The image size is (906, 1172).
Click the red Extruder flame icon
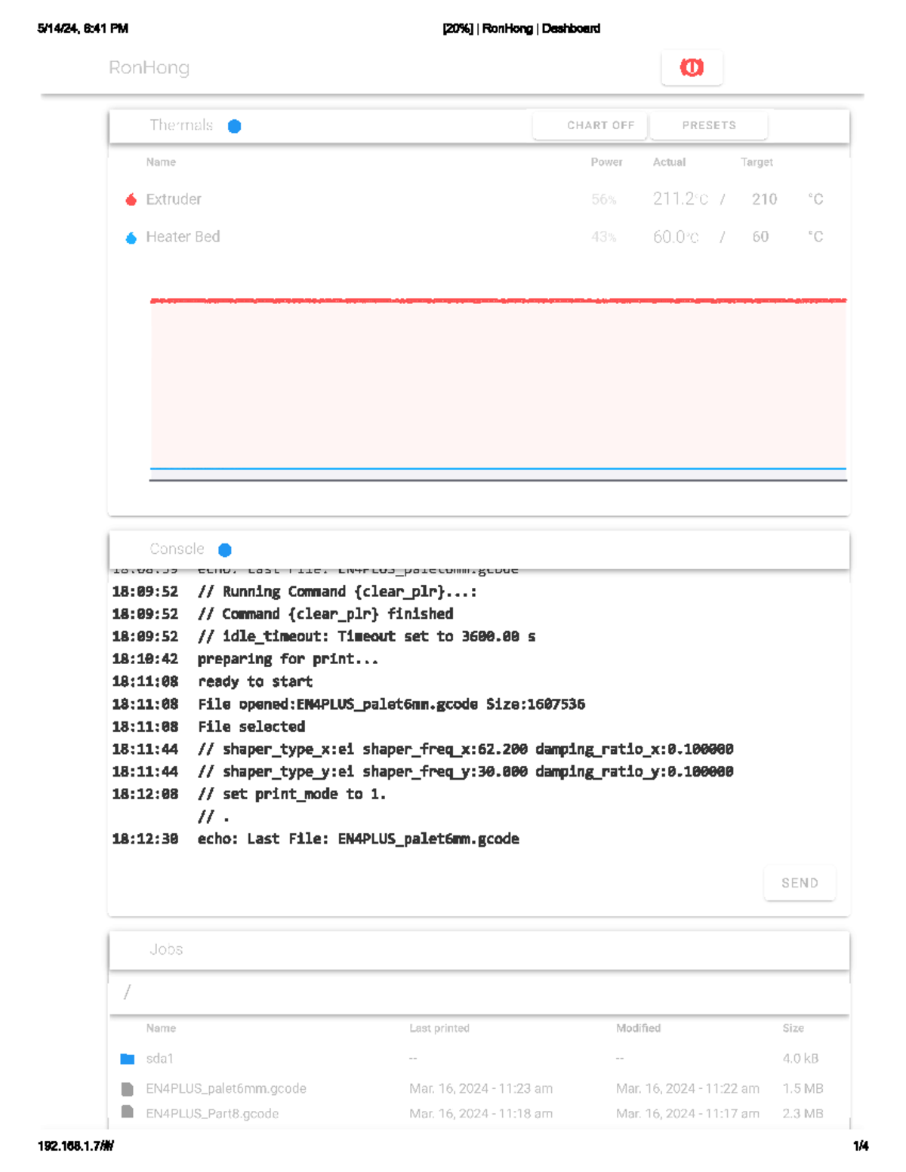pyautogui.click(x=131, y=199)
